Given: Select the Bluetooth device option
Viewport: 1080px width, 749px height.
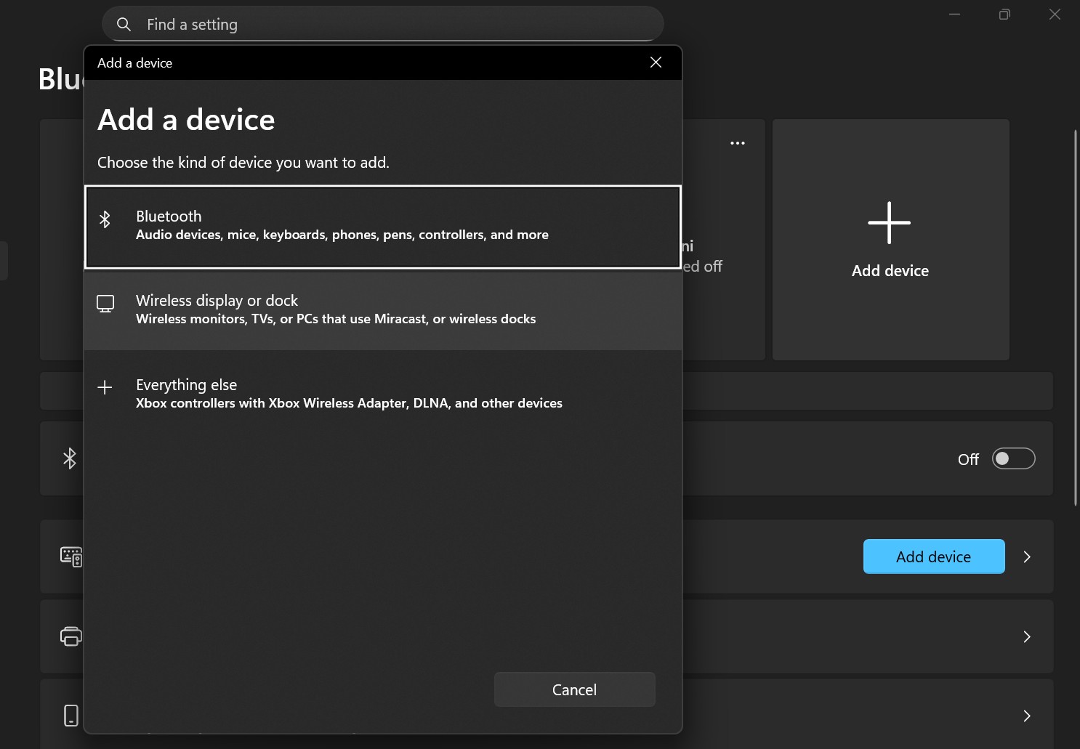Looking at the screenshot, I should [x=383, y=227].
